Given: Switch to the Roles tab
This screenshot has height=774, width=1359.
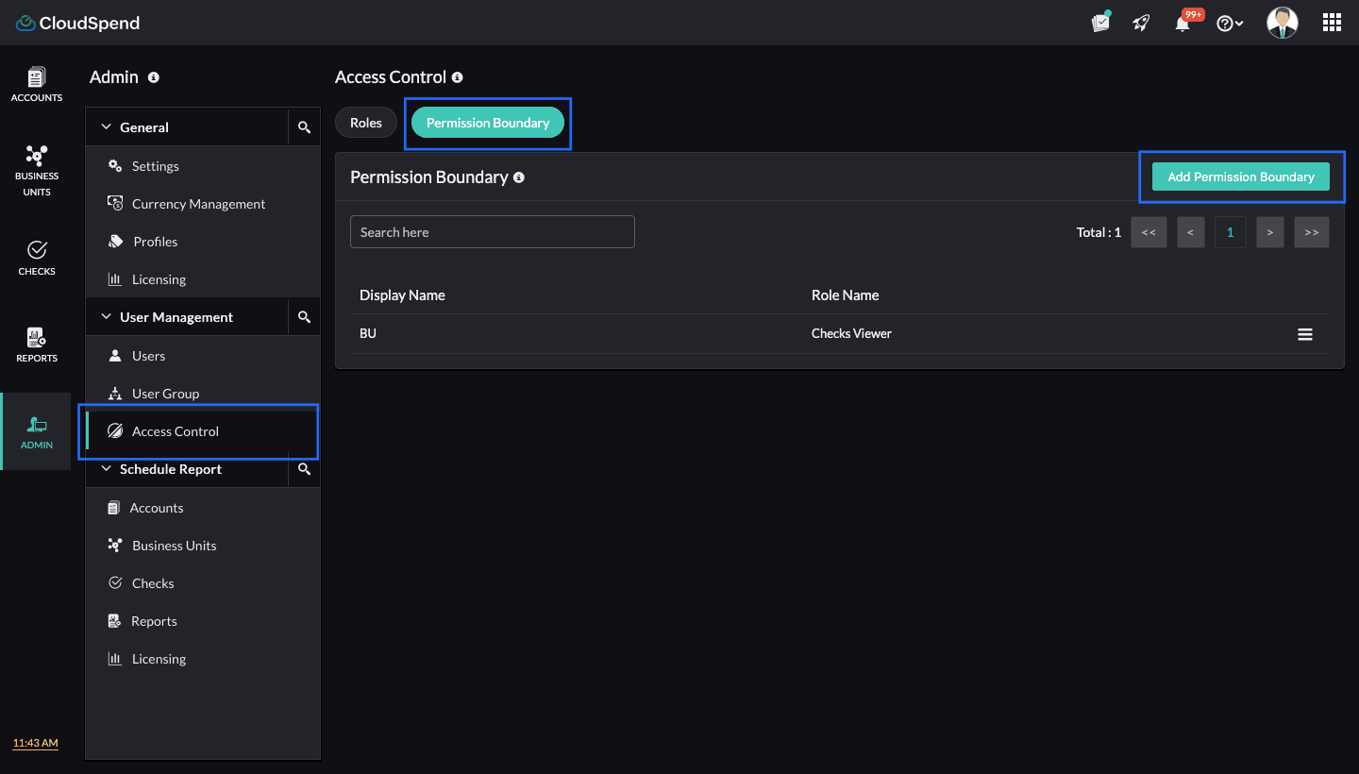Looking at the screenshot, I should [366, 123].
